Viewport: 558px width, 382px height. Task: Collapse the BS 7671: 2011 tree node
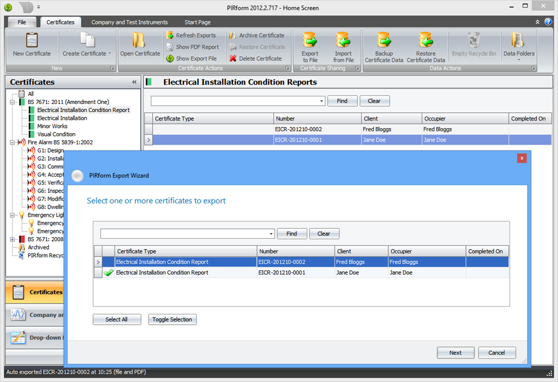click(x=13, y=102)
